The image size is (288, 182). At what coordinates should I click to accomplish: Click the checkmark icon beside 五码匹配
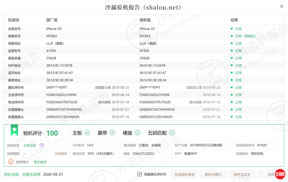[172, 133]
